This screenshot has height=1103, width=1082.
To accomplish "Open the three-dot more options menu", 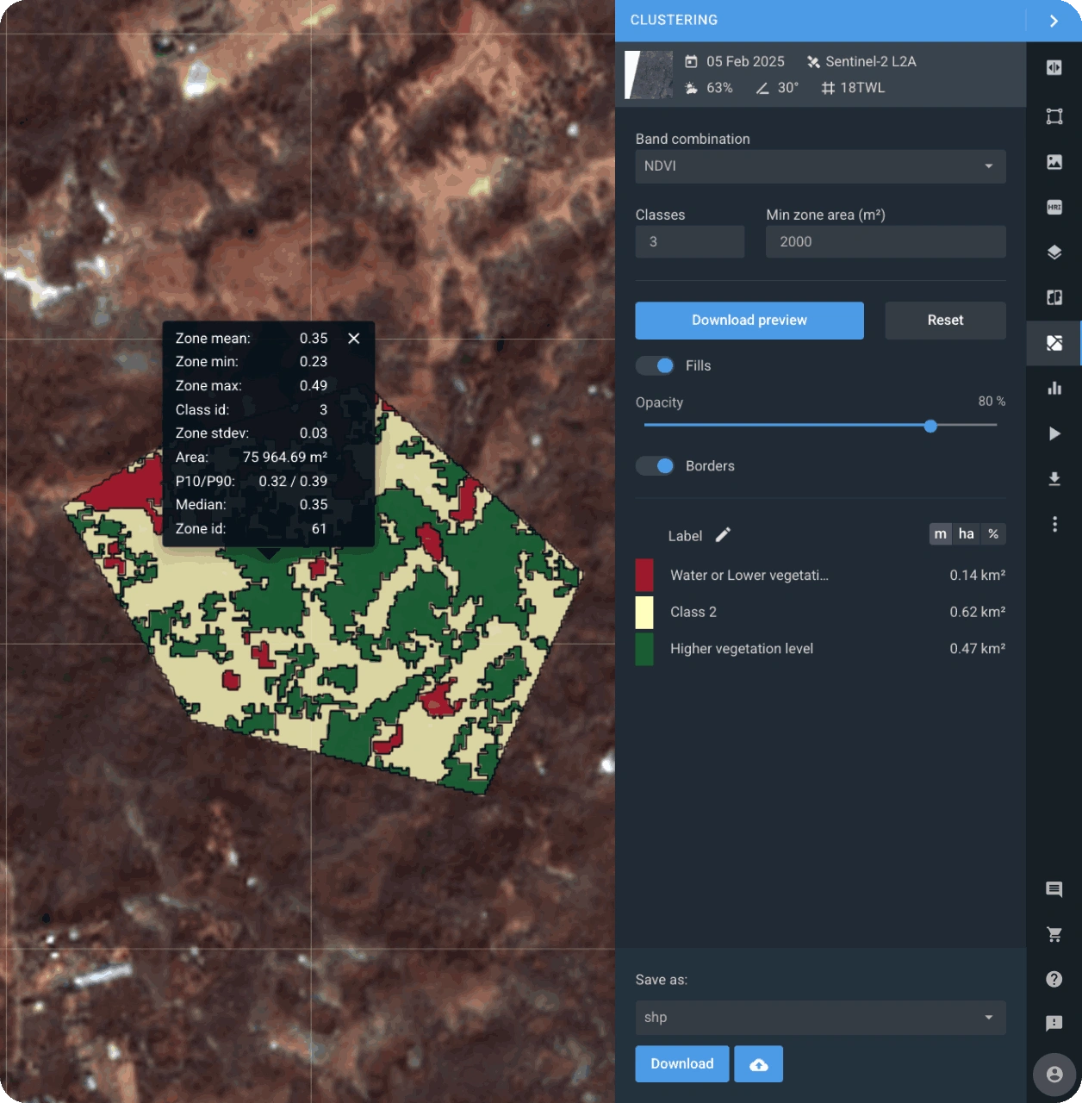I will click(x=1054, y=524).
